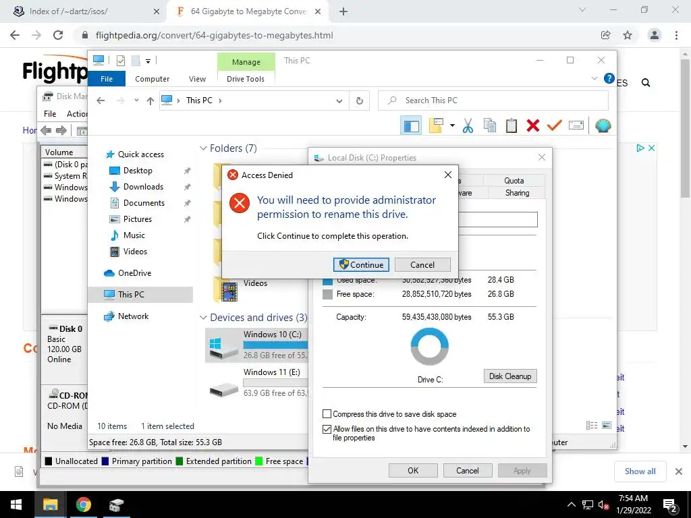The image size is (691, 518).
Task: Click the red X Delete icon in toolbar
Action: pos(533,126)
